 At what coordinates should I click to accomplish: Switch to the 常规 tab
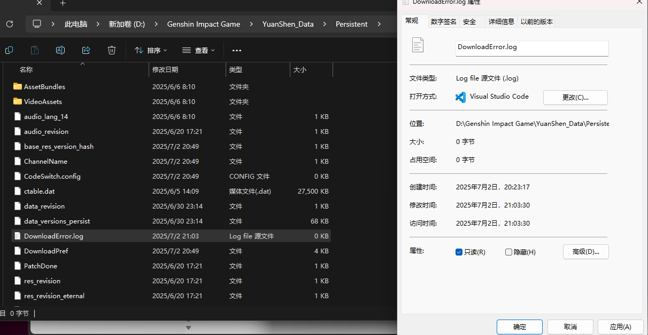(x=412, y=21)
